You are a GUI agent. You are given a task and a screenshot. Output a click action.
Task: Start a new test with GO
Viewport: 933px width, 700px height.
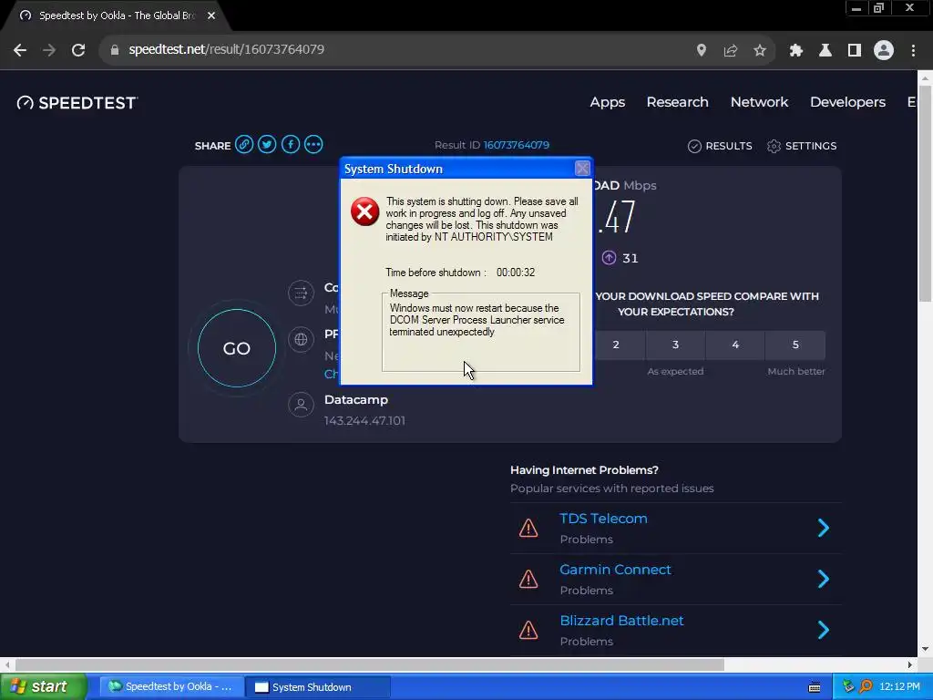(237, 348)
